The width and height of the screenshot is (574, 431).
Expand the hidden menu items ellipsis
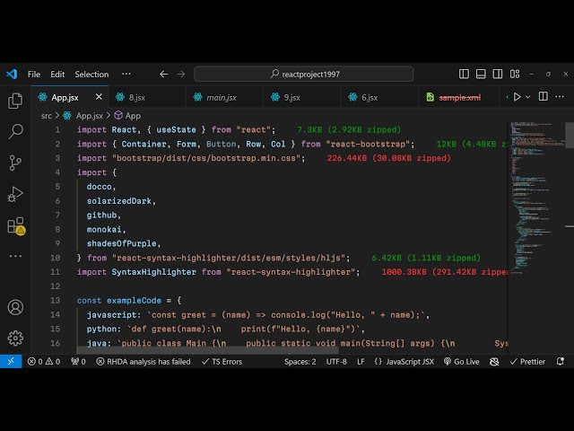point(126,75)
